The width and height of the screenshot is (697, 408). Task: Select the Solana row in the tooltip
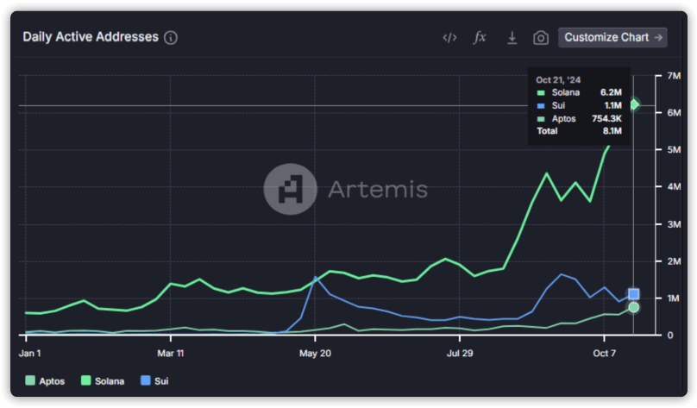click(578, 92)
